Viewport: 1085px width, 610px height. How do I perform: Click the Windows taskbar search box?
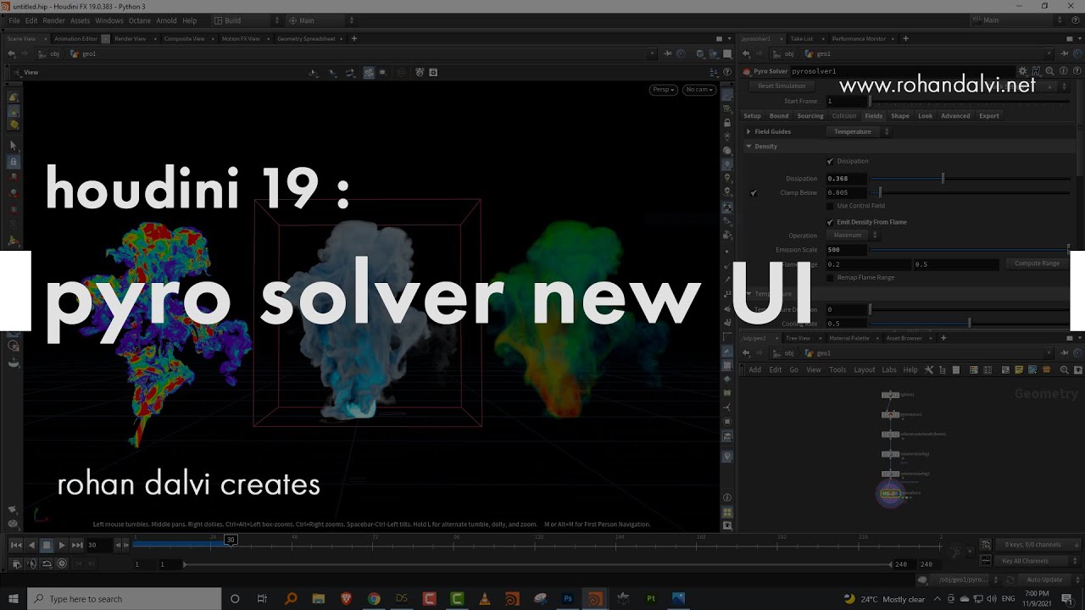(124, 599)
